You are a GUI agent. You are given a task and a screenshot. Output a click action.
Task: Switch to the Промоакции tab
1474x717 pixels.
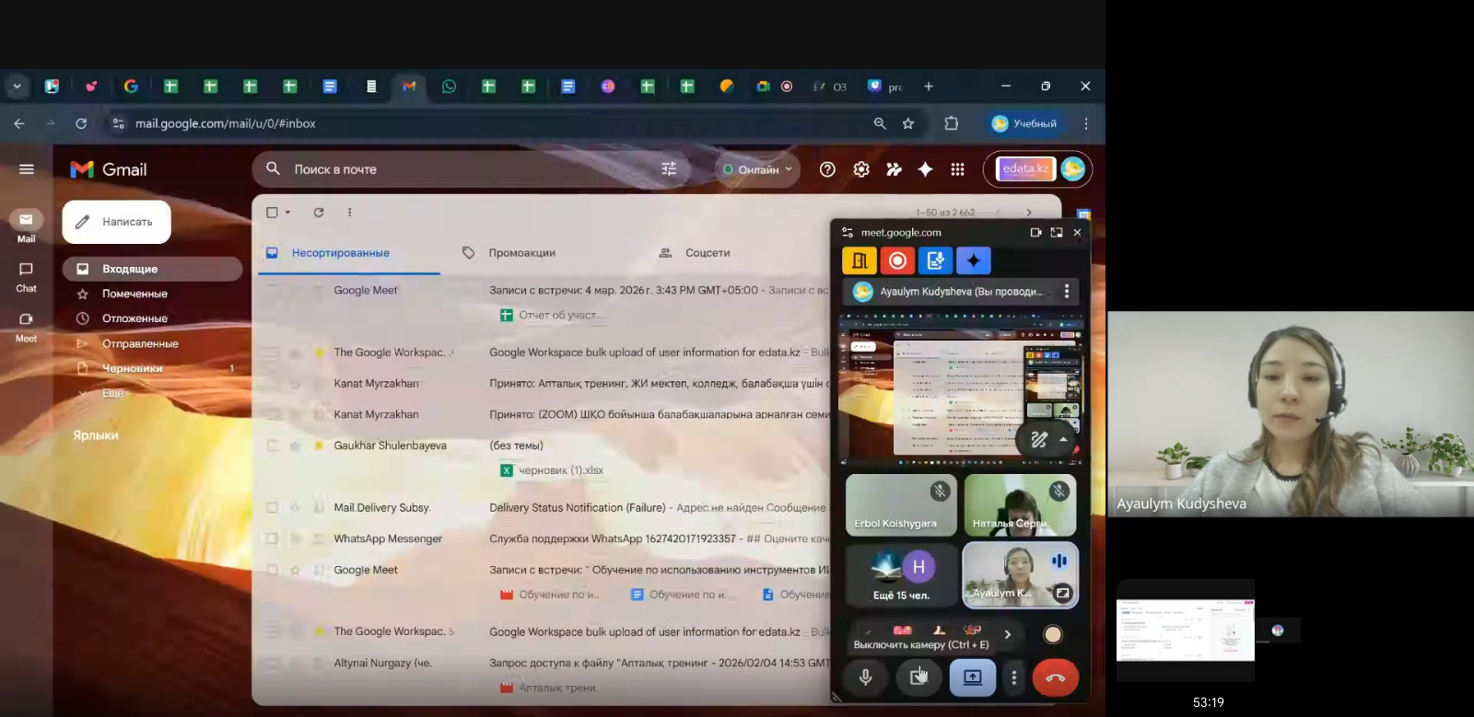point(521,253)
